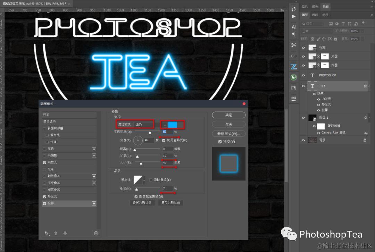Toggle 图层挖空投影 checkbox

point(136,197)
